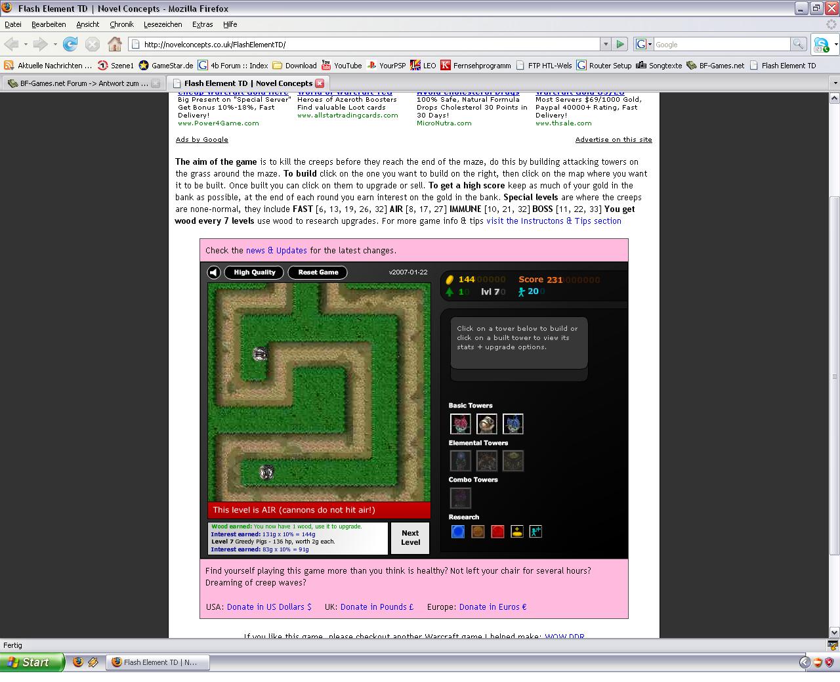Choose the extra lives research upgrade
Screen dimensions: 840x682
pyautogui.click(x=536, y=532)
